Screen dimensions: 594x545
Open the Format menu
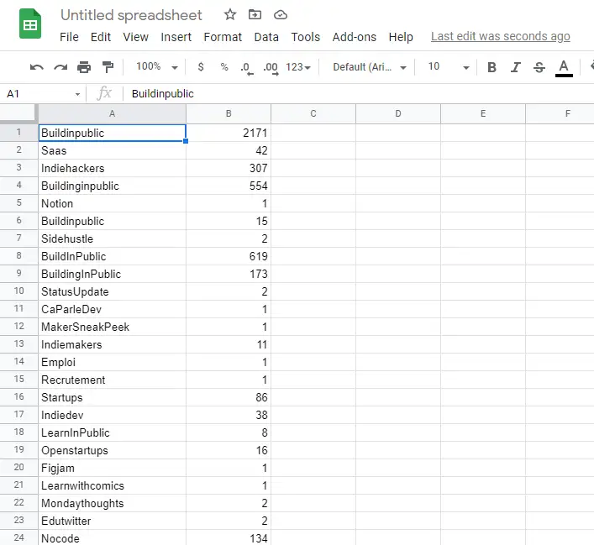pos(223,37)
